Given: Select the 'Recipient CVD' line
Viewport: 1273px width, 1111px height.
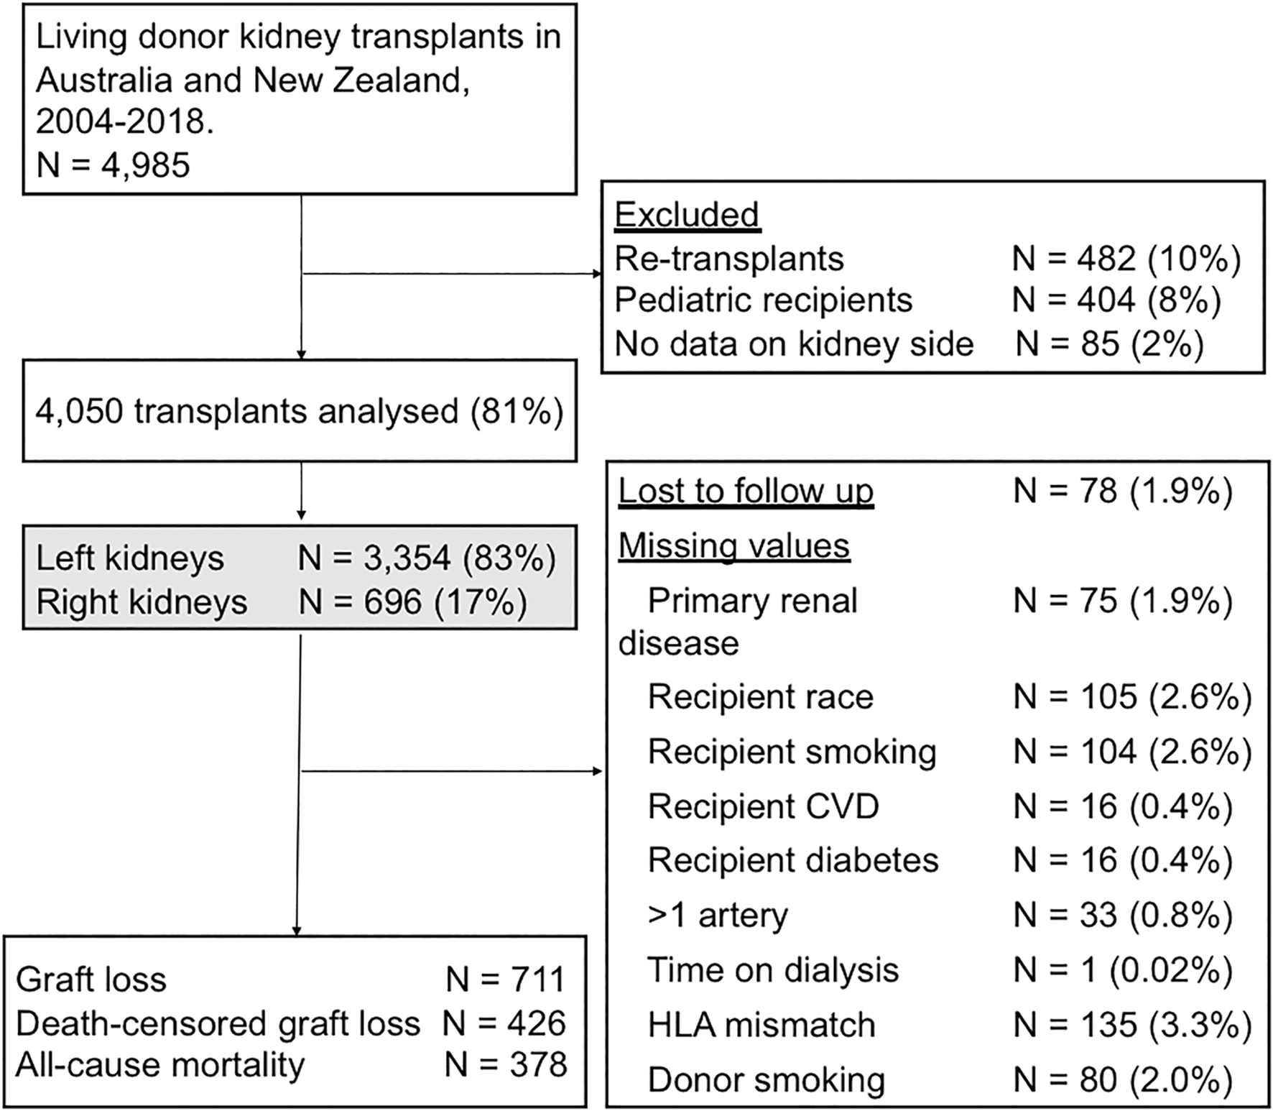Looking at the screenshot, I should 940,806.
